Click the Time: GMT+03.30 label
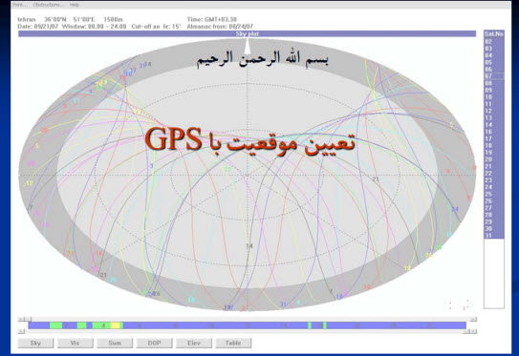Image resolution: width=519 pixels, height=356 pixels. tap(212, 19)
